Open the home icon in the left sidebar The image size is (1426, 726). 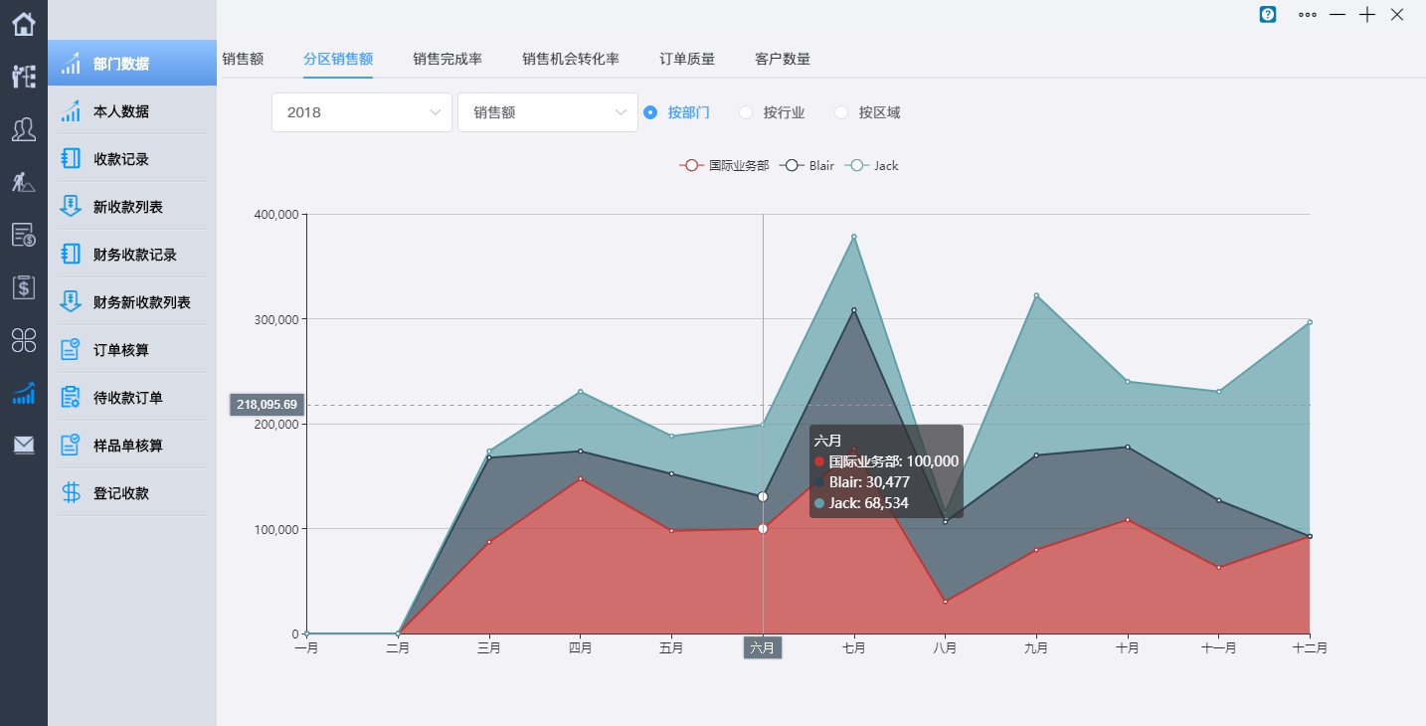tap(23, 22)
